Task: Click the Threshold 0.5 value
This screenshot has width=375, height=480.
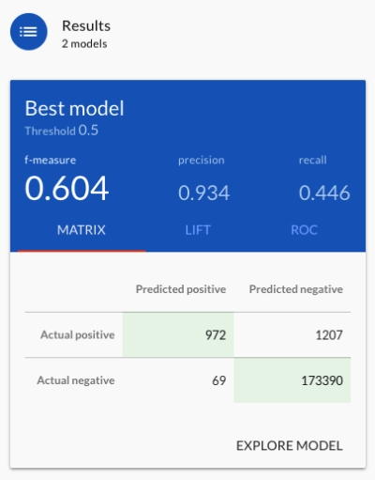Action: [x=62, y=131]
